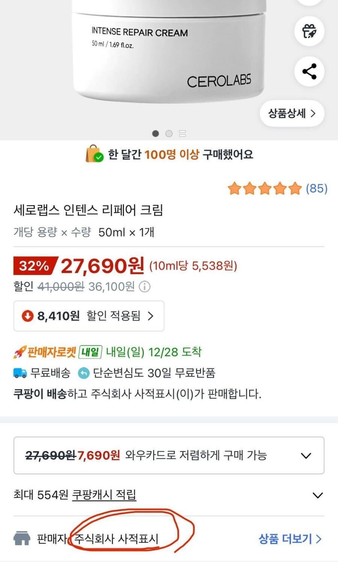
Task: Tap the seller store icon
Action: click(x=22, y=538)
